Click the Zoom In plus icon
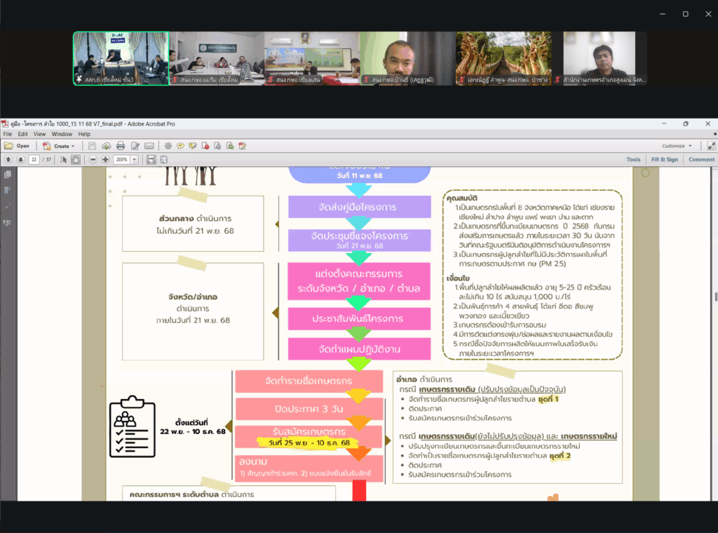This screenshot has width=718, height=533. (x=105, y=159)
